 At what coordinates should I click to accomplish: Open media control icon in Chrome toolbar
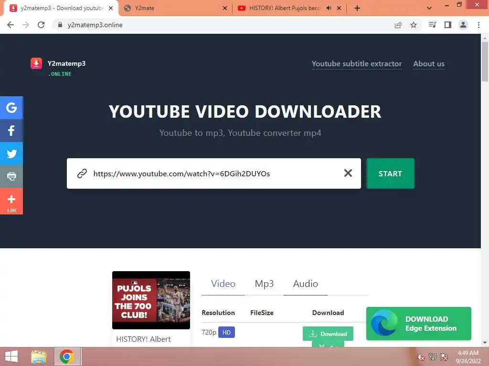(x=432, y=25)
